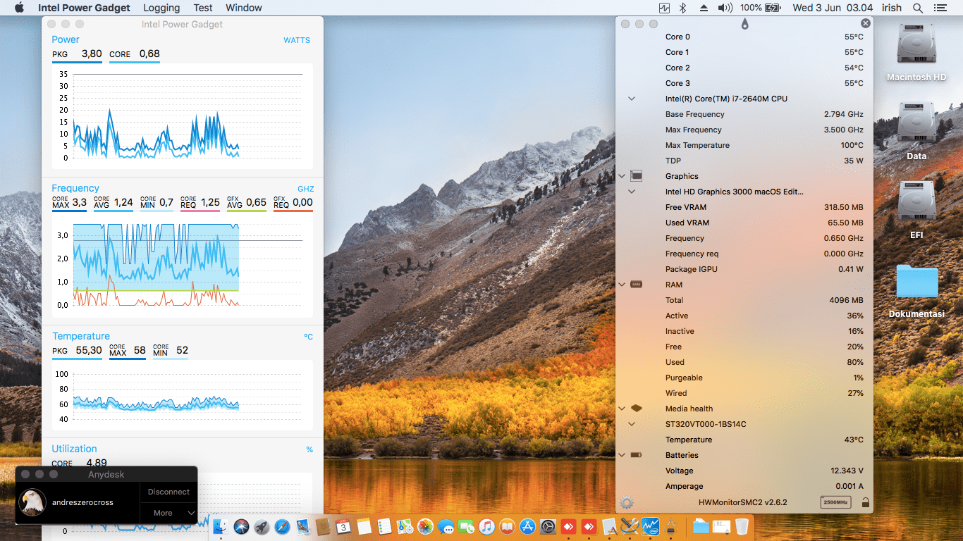The width and height of the screenshot is (963, 541).
Task: Close the HWMonitor panel with the X
Action: click(x=866, y=23)
